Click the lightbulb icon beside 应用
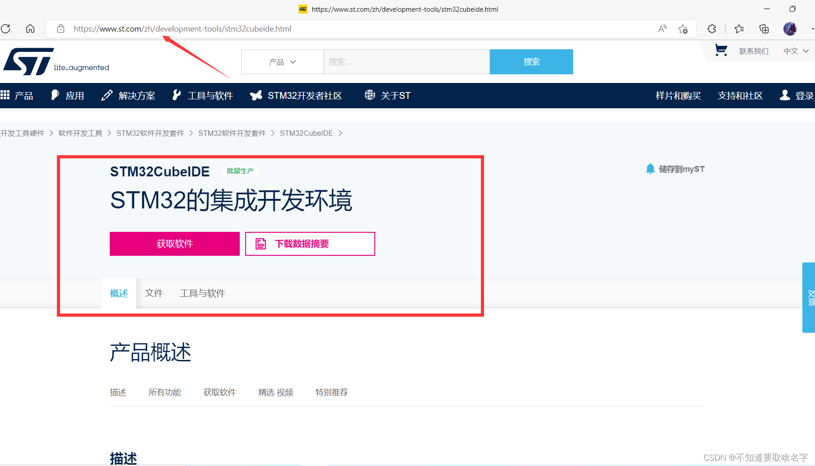 click(55, 95)
